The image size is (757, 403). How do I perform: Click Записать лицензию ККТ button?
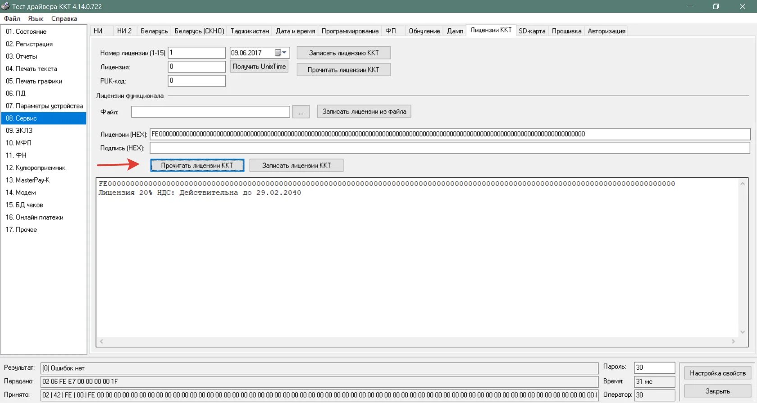coord(344,53)
